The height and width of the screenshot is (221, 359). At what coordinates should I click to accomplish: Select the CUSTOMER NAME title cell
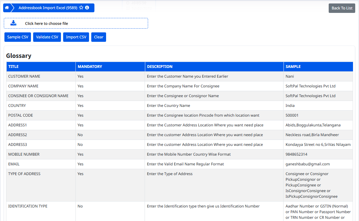tap(41, 76)
